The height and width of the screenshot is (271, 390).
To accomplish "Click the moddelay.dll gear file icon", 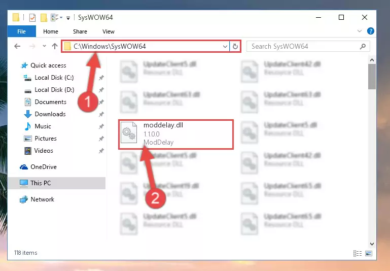I will pyautogui.click(x=129, y=132).
